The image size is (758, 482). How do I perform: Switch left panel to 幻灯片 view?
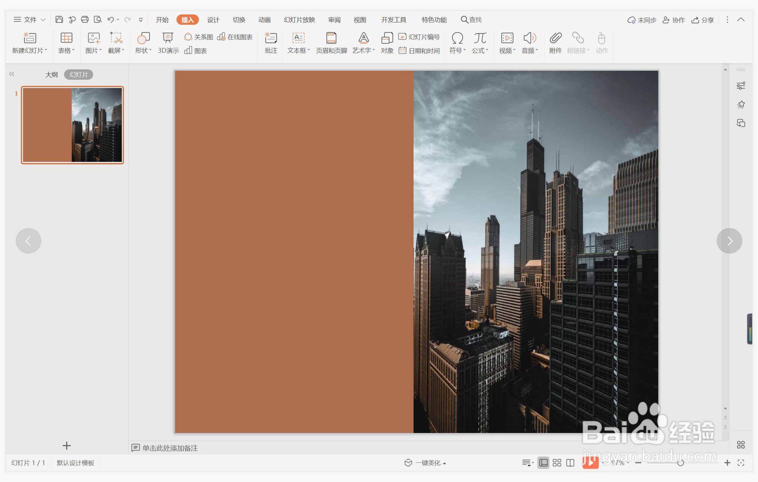(78, 74)
